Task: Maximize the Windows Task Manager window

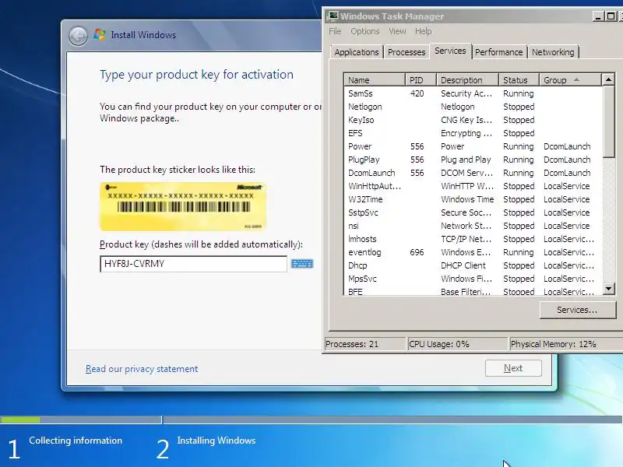Action: click(x=611, y=16)
